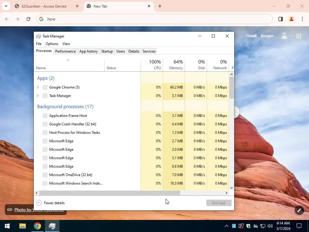Viewport: 309px width, 232px height.
Task: Click the clock showing 6:14 AM
Action: [x=283, y=226]
